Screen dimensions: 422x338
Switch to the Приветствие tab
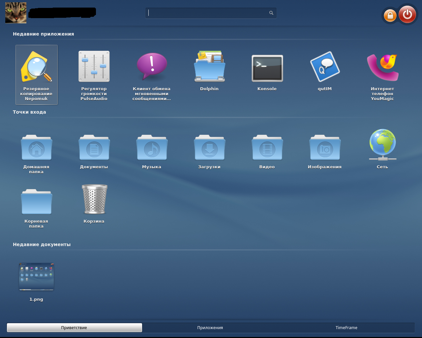click(74, 327)
